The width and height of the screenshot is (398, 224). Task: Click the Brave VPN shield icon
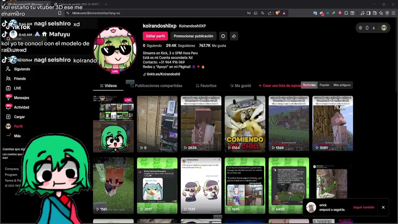(x=387, y=13)
